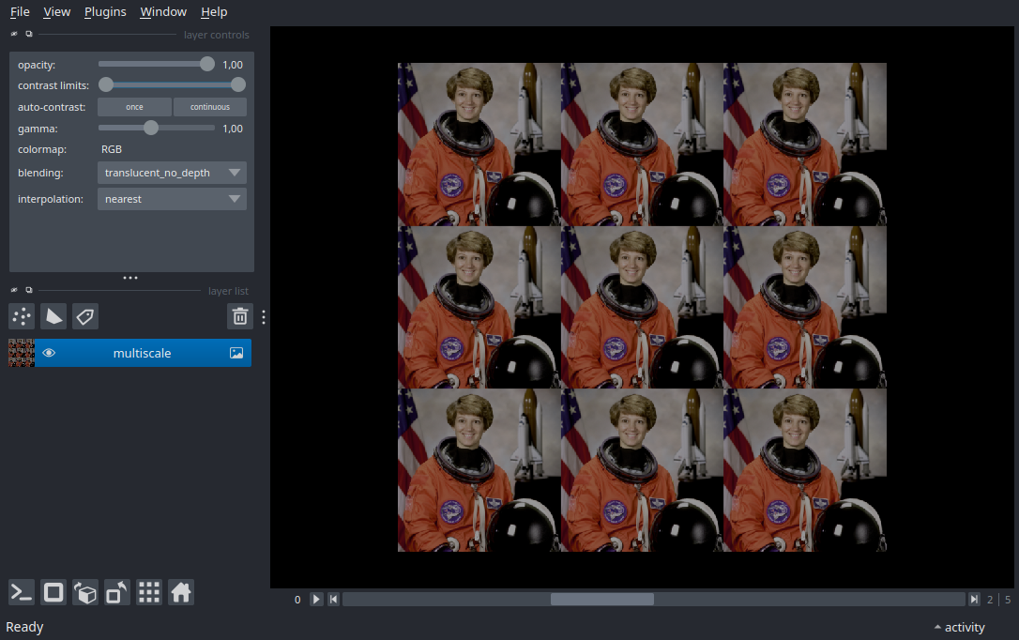Jump to last frame of dimension slider
This screenshot has width=1019, height=640.
click(x=974, y=599)
